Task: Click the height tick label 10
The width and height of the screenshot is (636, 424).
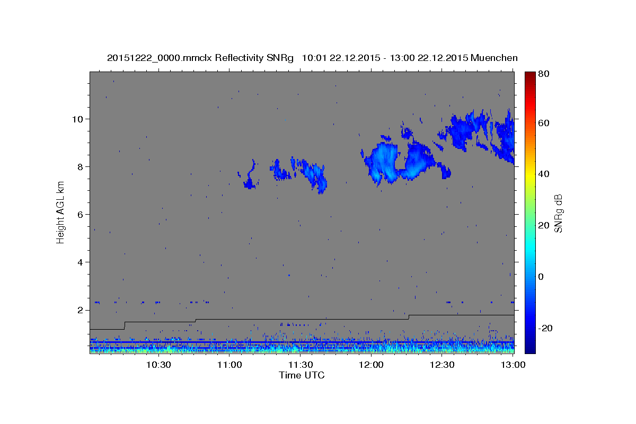Action: pyautogui.click(x=78, y=119)
